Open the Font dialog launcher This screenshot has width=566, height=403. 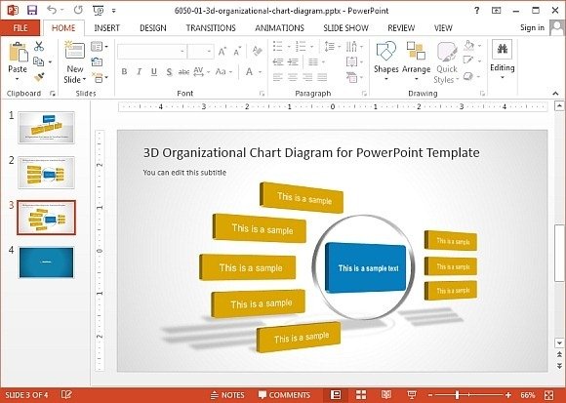point(262,94)
